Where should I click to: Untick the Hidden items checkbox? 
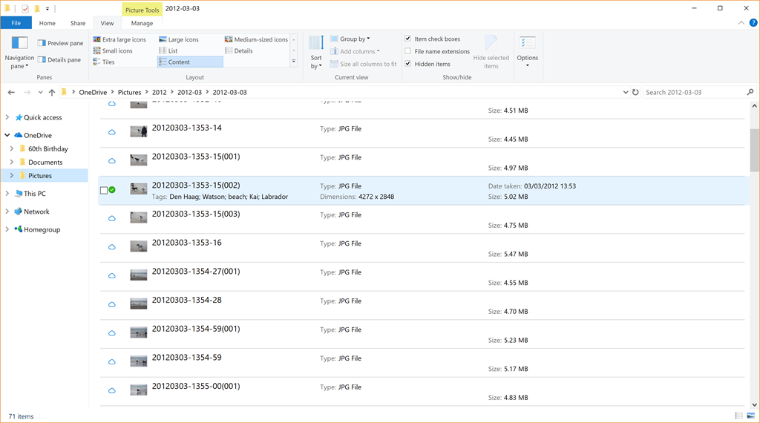pos(408,64)
